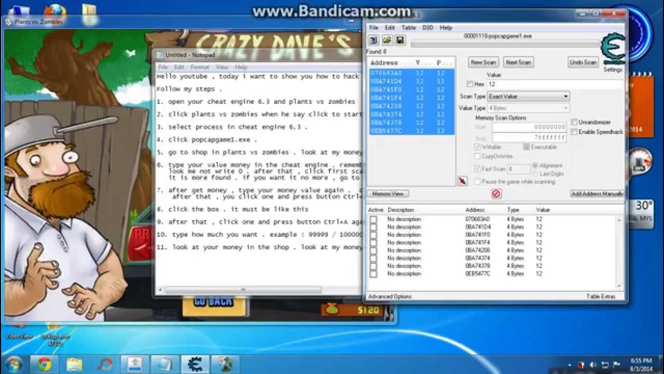
Task: Click the New Scan button
Action: (x=483, y=62)
